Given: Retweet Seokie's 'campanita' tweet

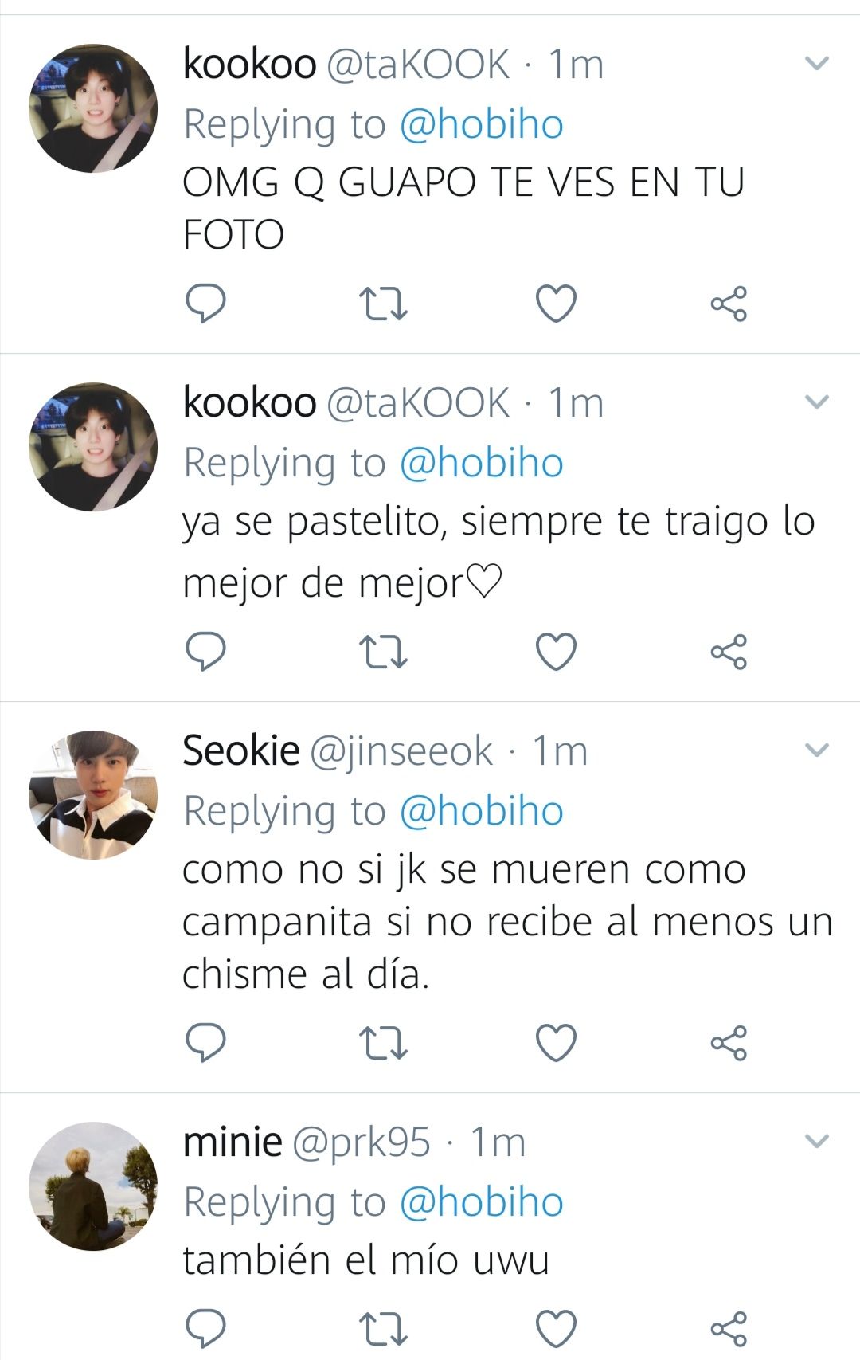Looking at the screenshot, I should coord(383,1043).
